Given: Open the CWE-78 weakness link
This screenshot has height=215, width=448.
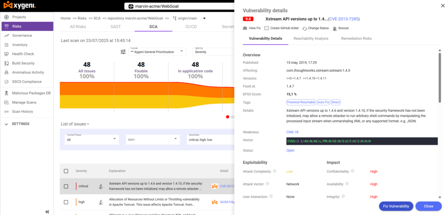Looking at the screenshot, I should tap(292, 132).
